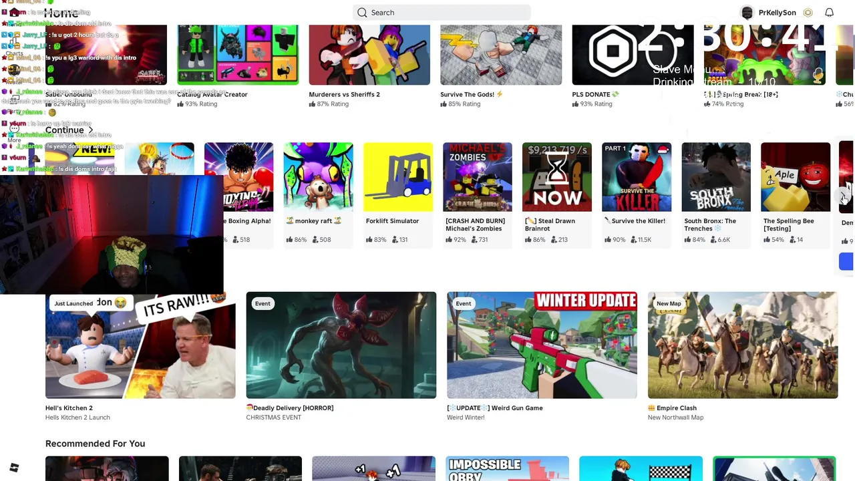Click the 'Deadly Delivery [HORROR]' title

(290, 408)
